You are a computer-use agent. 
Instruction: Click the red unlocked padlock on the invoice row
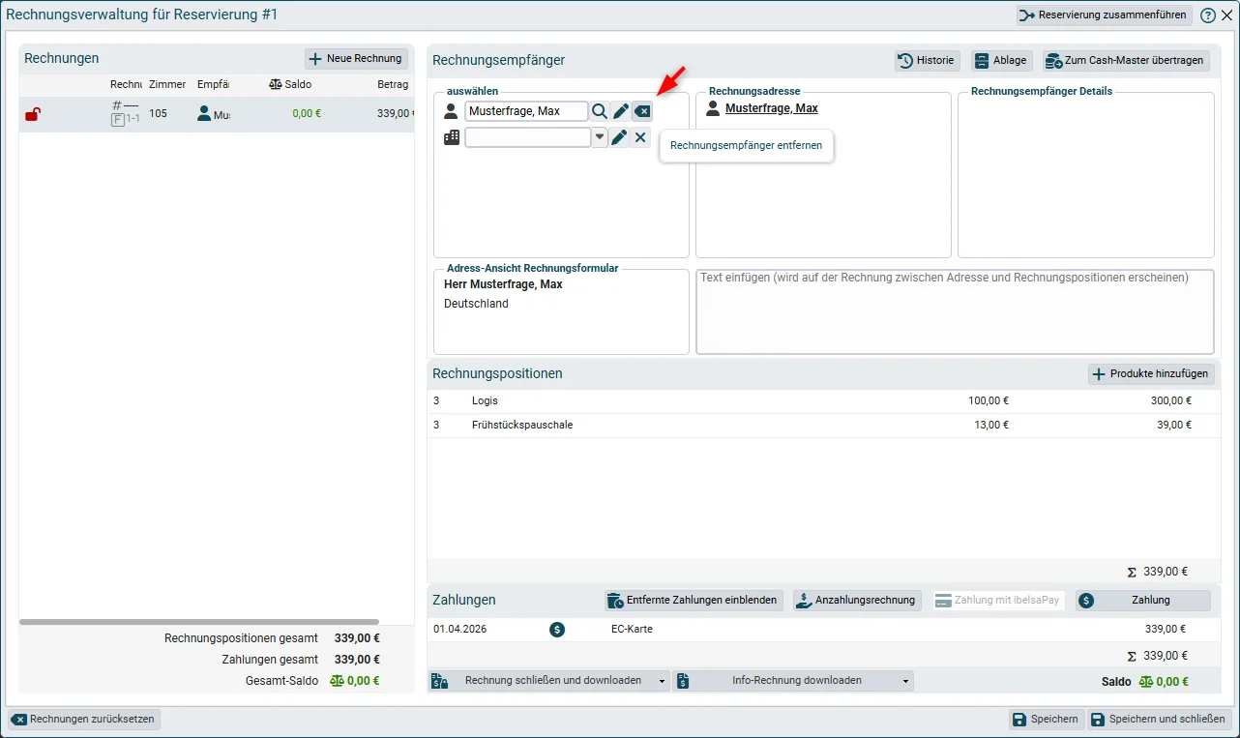(33, 114)
